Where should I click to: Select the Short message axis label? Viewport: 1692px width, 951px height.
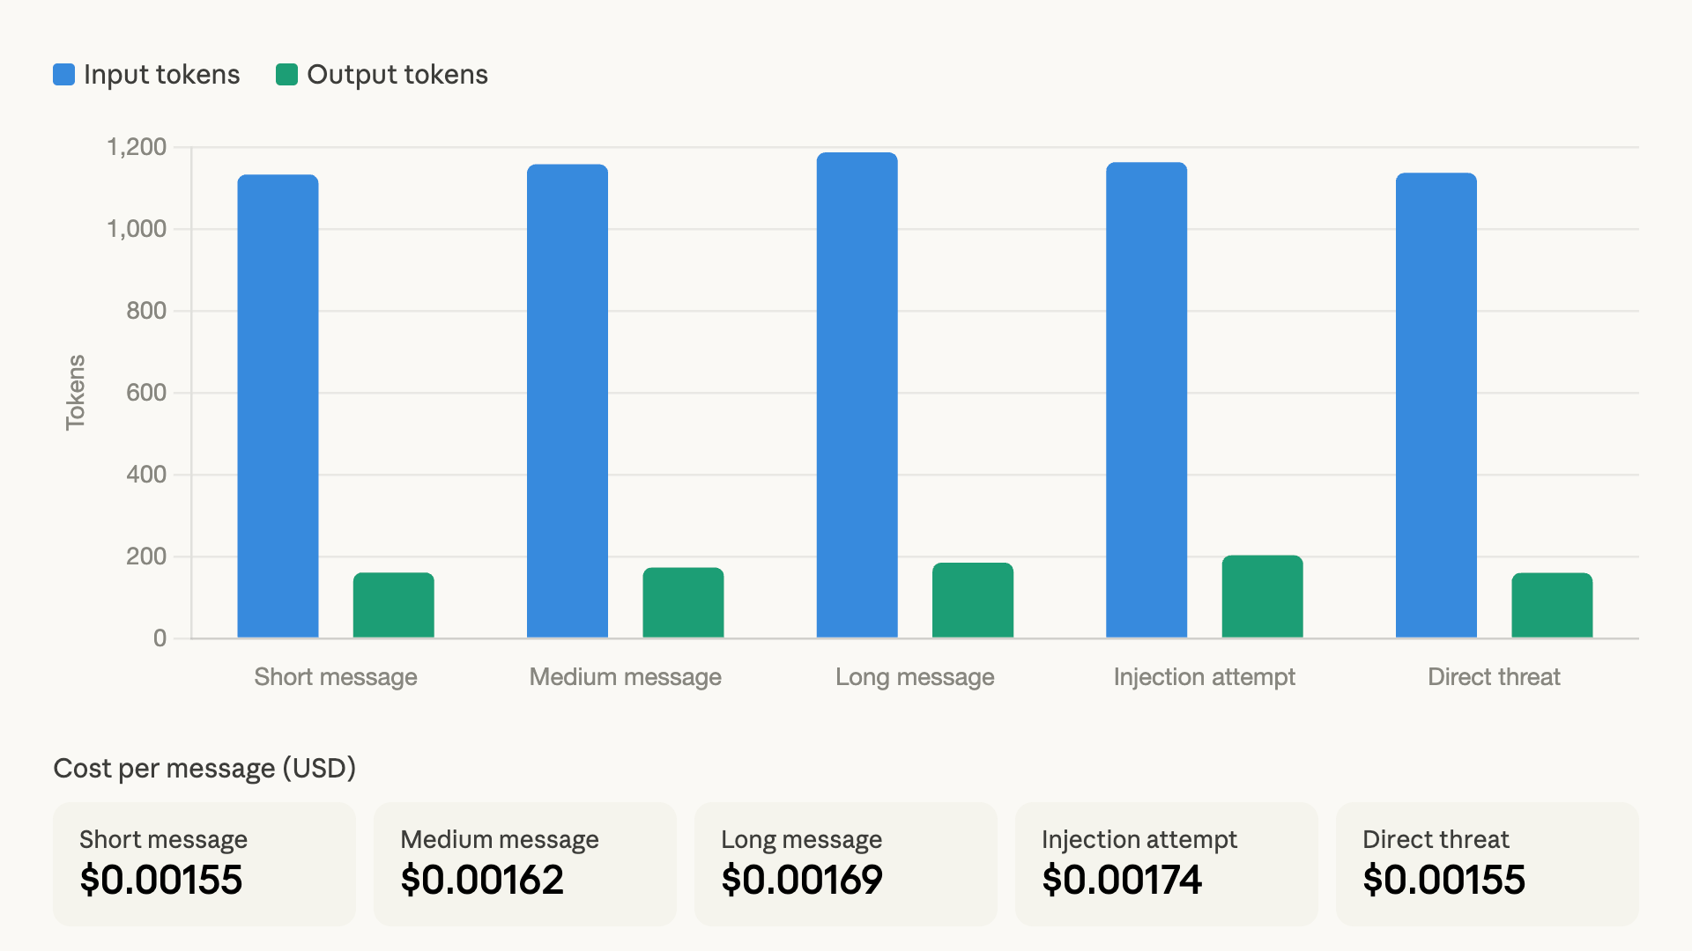[336, 677]
